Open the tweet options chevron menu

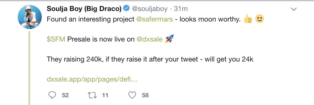(294, 9)
